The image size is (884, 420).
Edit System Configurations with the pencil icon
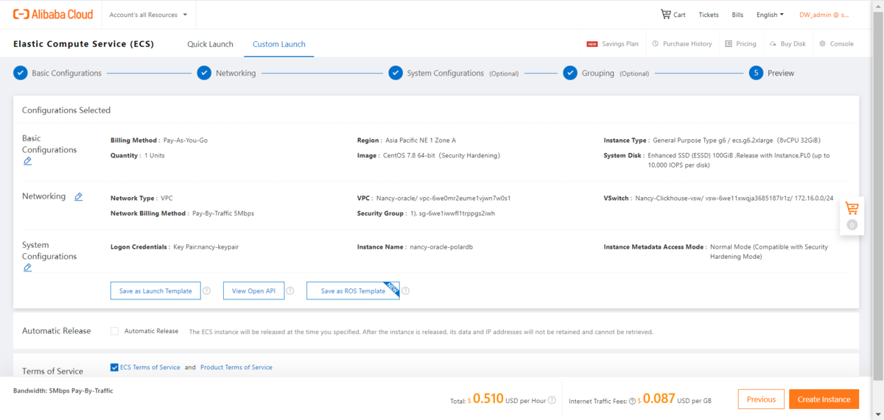[27, 268]
